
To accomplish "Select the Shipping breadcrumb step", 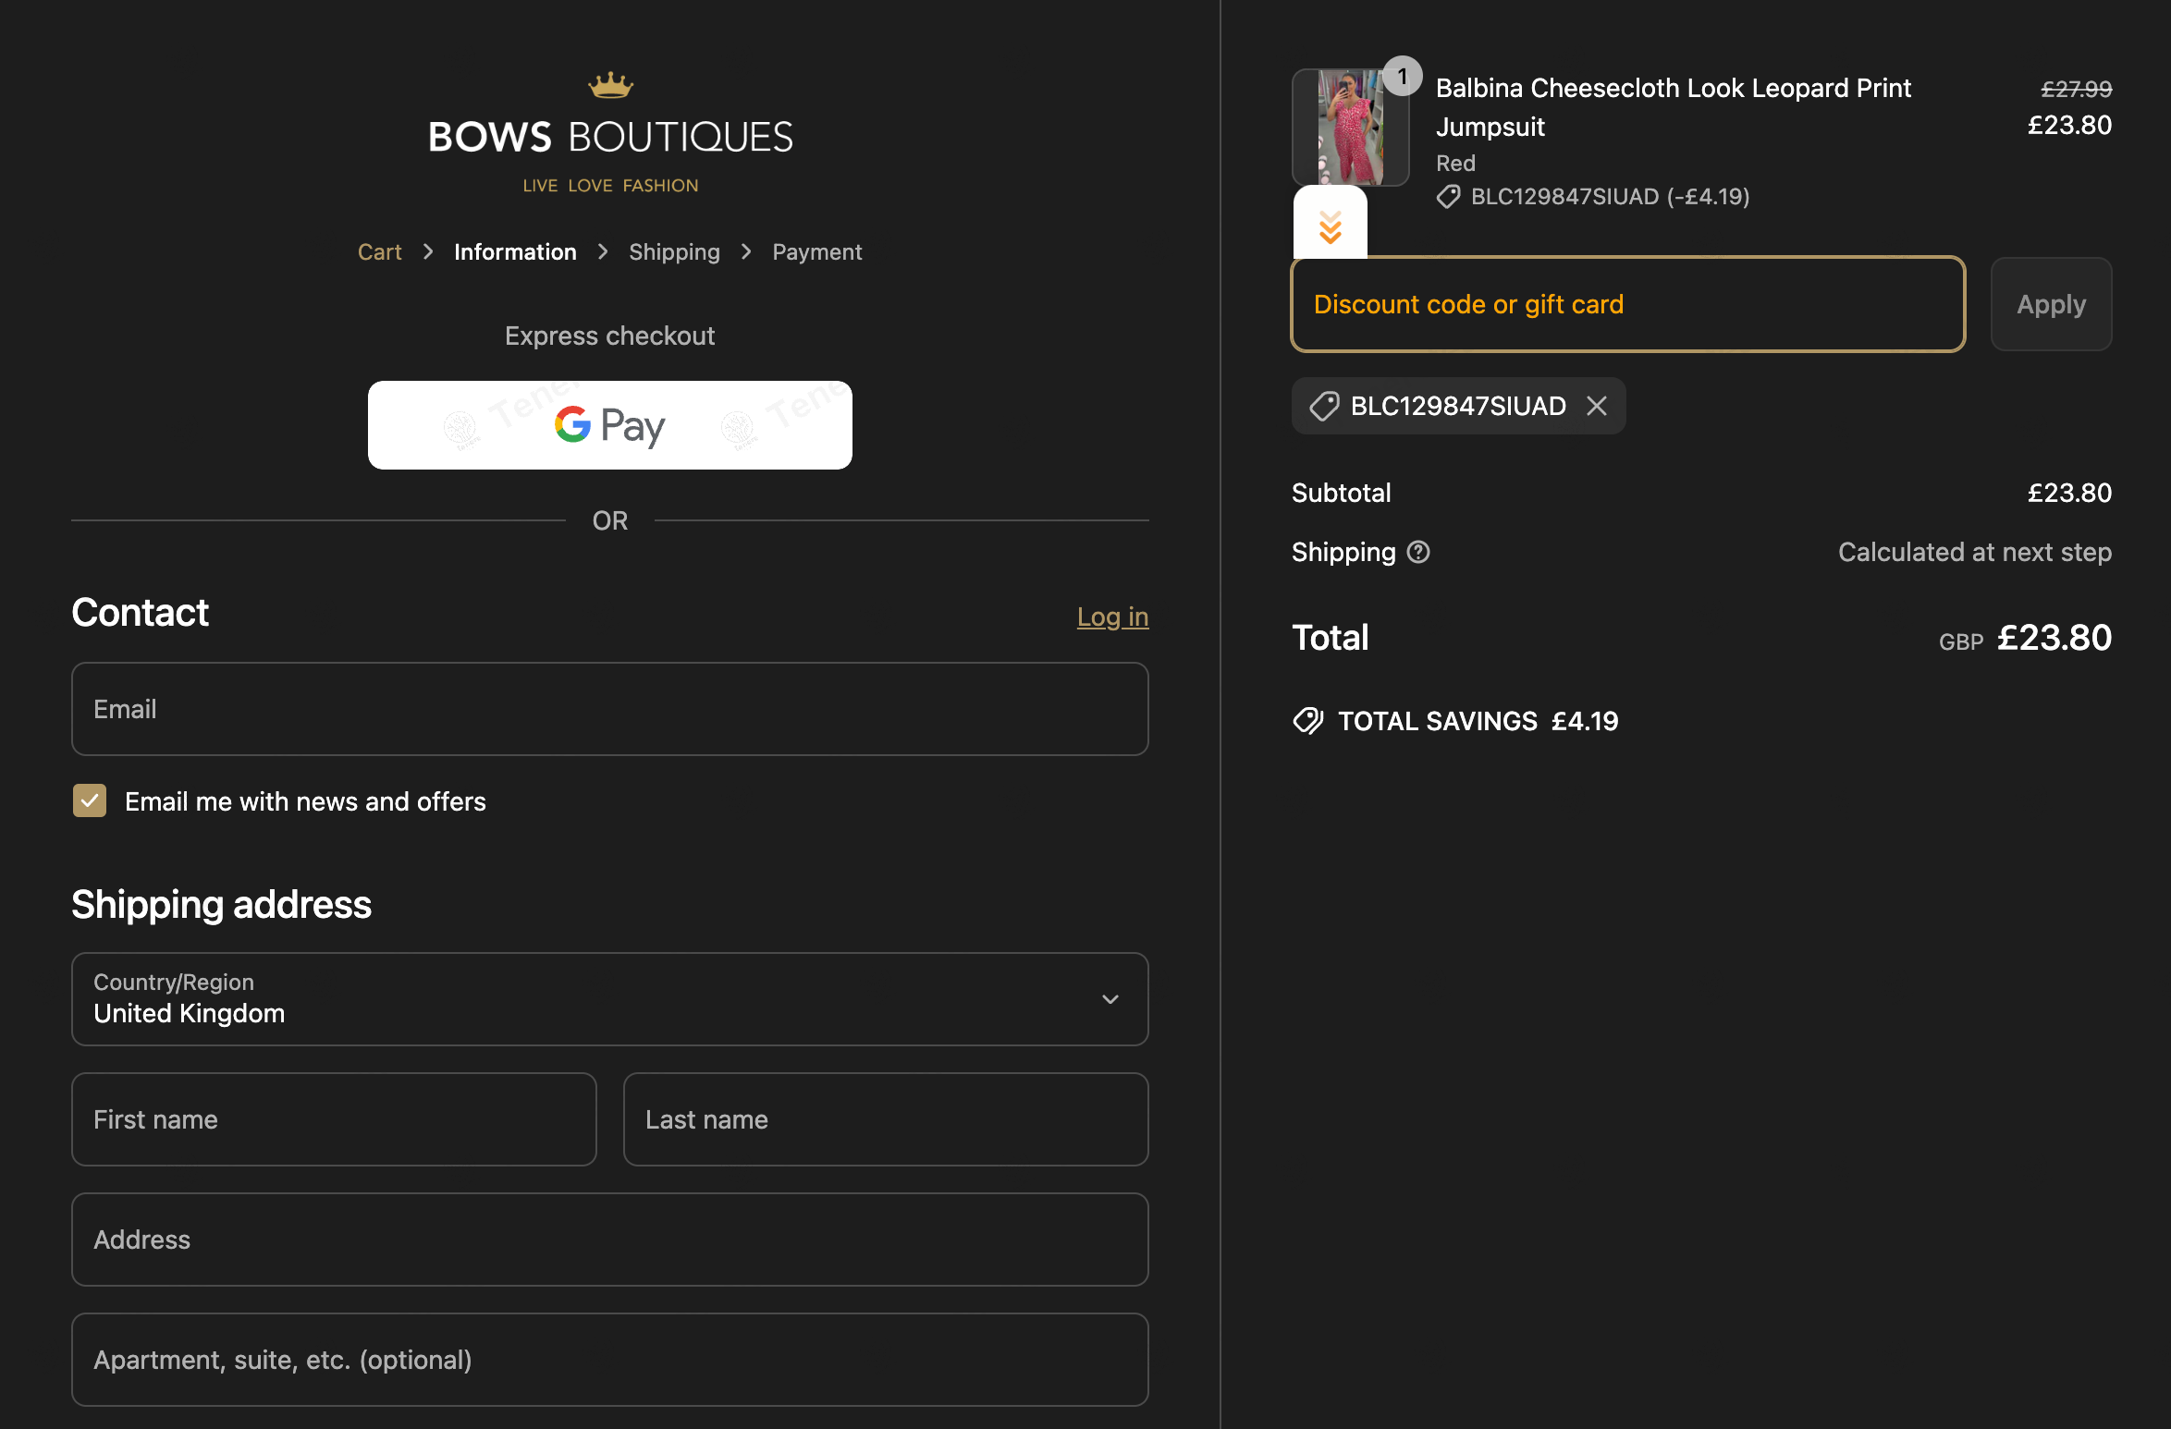I will [x=674, y=252].
